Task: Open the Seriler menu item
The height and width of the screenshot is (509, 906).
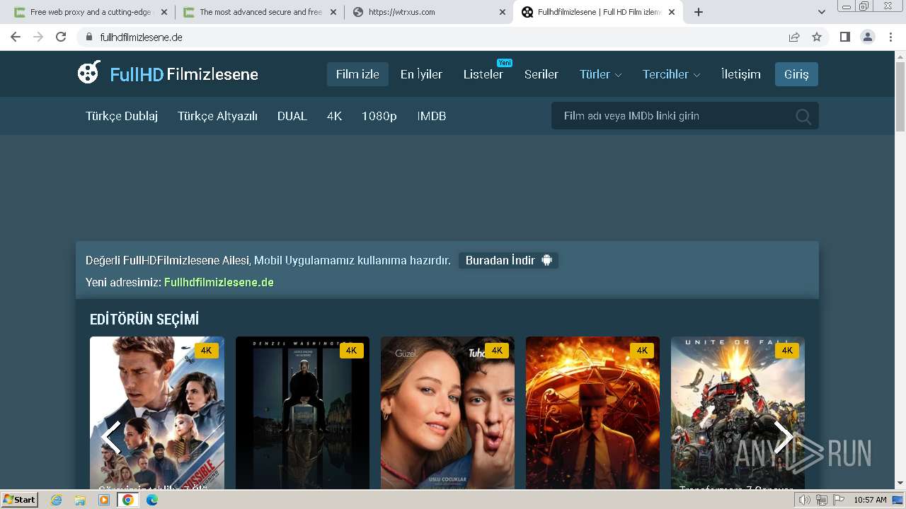Action: point(541,74)
